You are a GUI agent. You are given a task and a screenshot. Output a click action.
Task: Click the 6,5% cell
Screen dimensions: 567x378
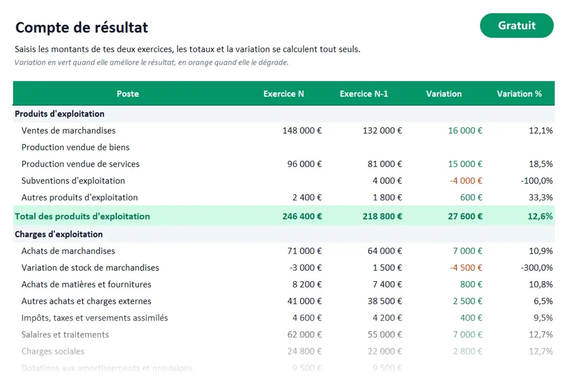tap(543, 301)
